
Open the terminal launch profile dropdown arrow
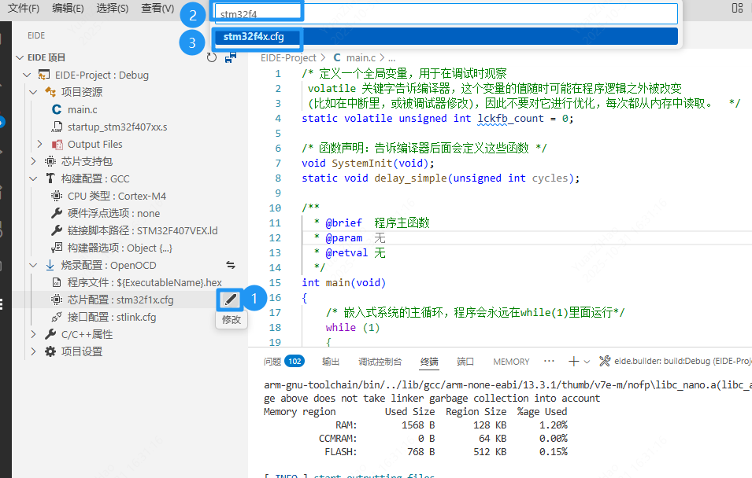pos(588,361)
